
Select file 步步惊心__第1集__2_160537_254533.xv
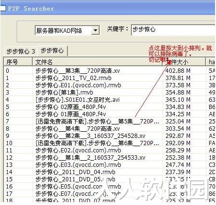point(90,158)
